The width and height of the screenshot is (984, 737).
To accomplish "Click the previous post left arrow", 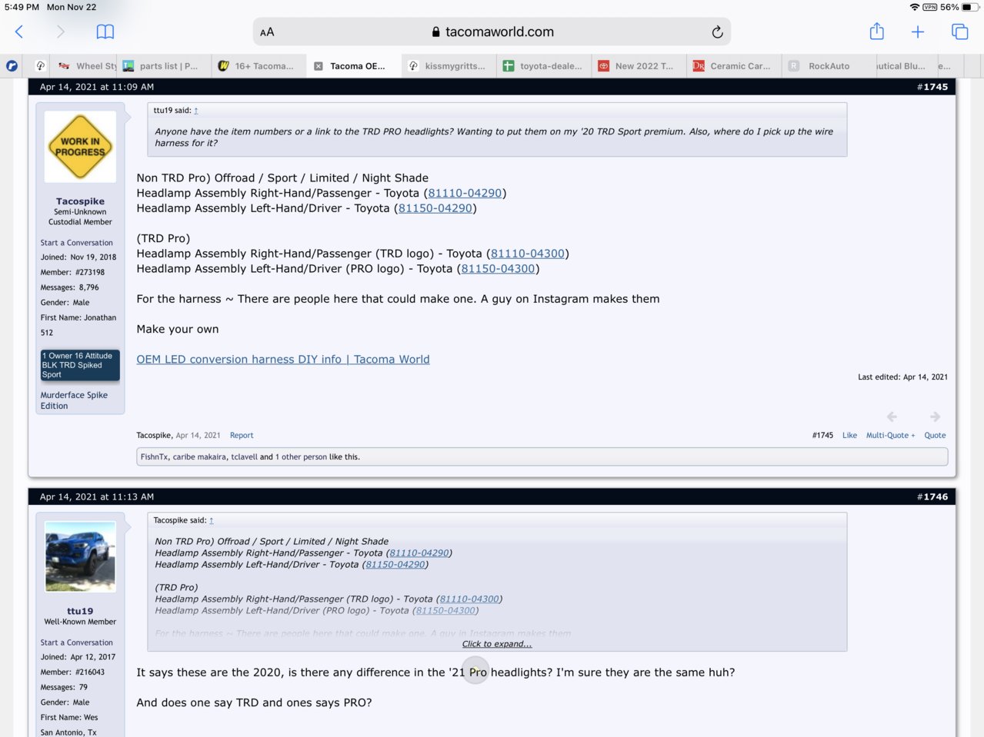I will click(x=892, y=417).
